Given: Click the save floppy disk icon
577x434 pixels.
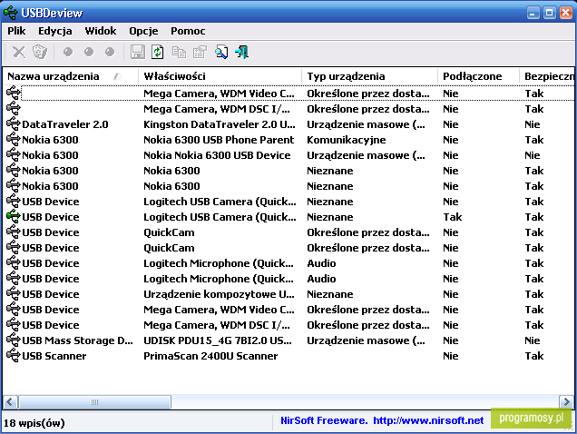Looking at the screenshot, I should 138,52.
